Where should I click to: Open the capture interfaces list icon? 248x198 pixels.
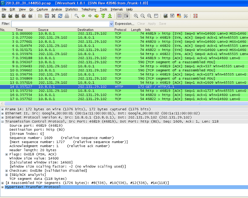pos(4,16)
